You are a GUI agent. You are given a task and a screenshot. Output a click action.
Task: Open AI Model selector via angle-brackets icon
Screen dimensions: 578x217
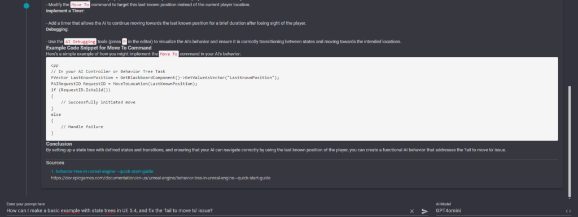click(568, 211)
